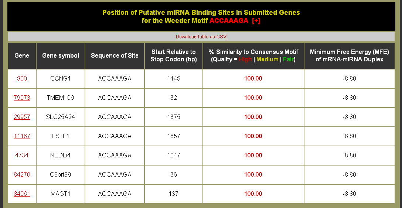Open gene ID 900 link
This screenshot has height=208, width=402.
[22, 78]
